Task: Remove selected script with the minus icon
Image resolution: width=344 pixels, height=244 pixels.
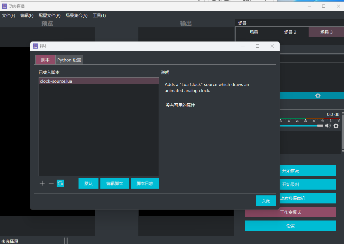Action: coord(51,183)
